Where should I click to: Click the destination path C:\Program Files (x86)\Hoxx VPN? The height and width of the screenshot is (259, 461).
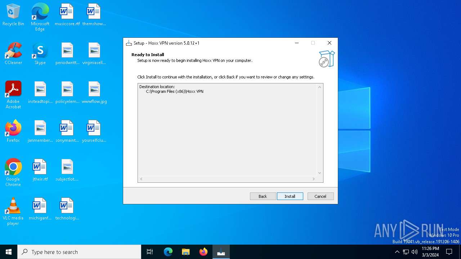(175, 92)
